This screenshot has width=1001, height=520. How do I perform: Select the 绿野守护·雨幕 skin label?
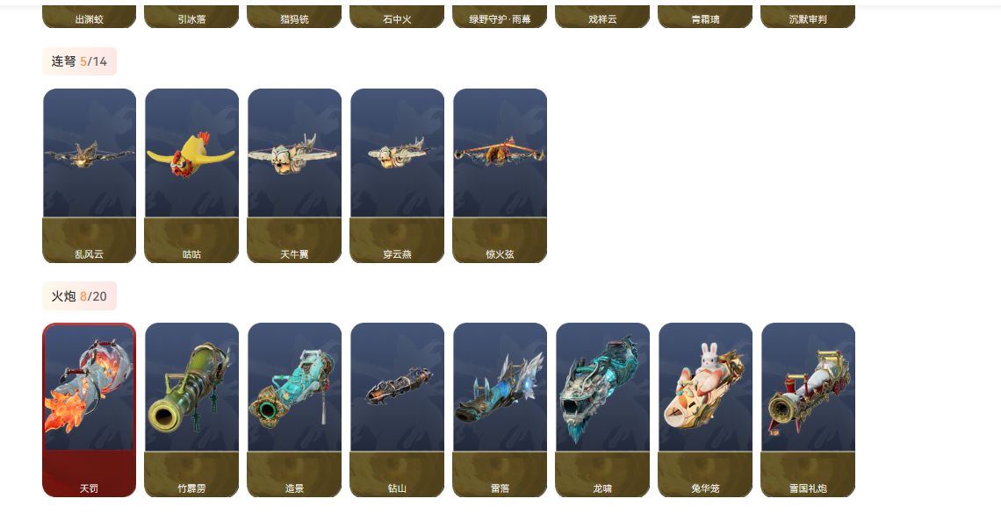coord(500,18)
